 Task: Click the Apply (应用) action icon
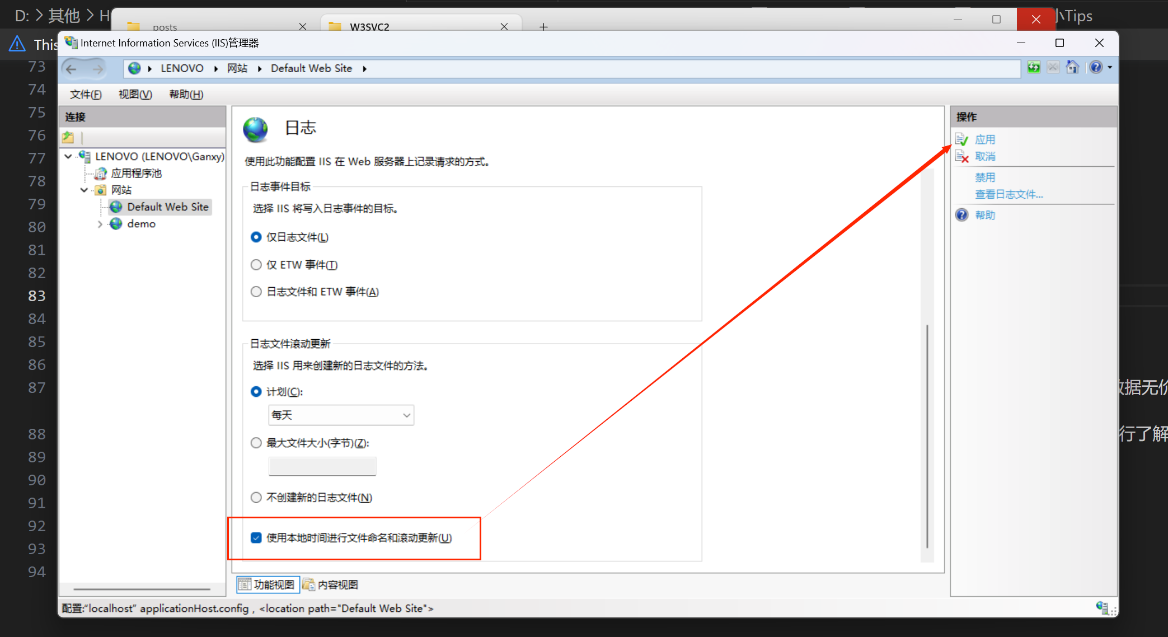coord(961,139)
